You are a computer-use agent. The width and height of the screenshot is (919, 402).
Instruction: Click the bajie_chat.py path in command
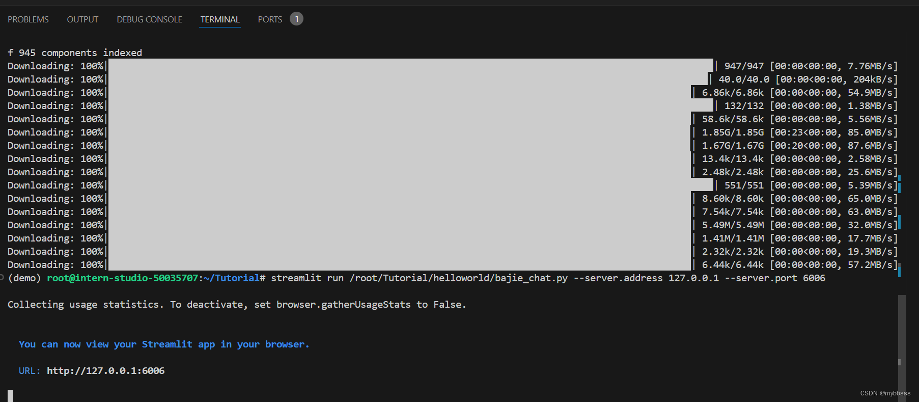458,278
